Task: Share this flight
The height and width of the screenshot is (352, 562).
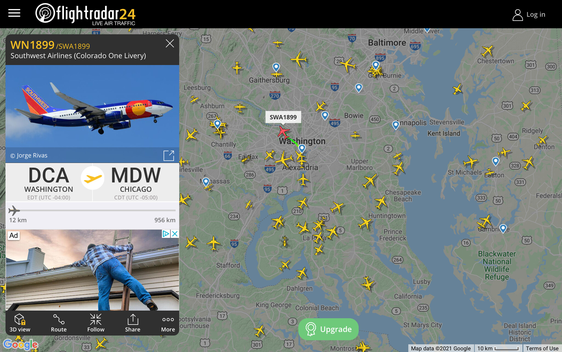Action: click(133, 323)
